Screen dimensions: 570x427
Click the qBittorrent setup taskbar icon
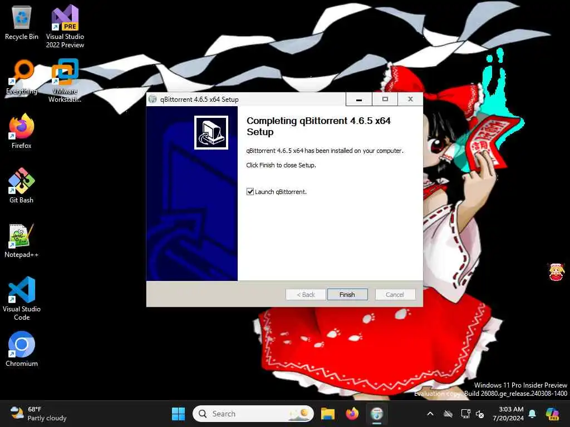pyautogui.click(x=377, y=414)
